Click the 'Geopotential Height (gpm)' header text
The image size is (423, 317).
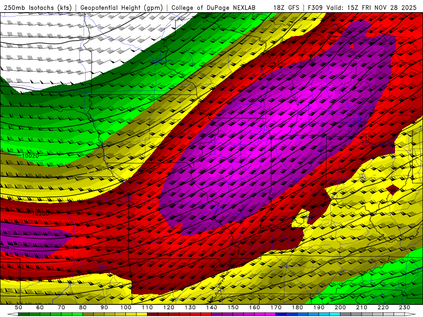pos(122,7)
